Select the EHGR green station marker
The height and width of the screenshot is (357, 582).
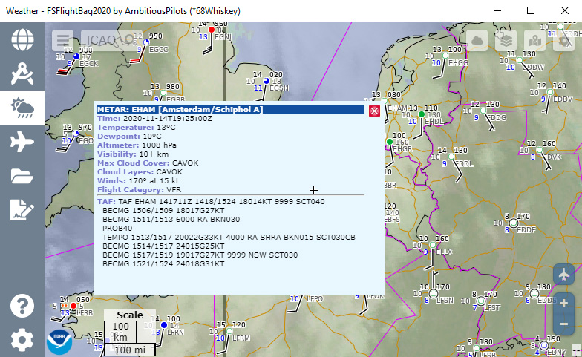pos(389,142)
